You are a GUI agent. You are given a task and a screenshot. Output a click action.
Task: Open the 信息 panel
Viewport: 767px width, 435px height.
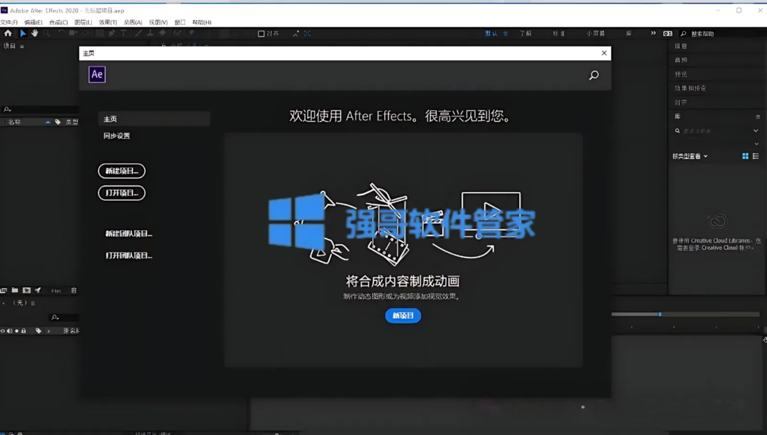(681, 46)
